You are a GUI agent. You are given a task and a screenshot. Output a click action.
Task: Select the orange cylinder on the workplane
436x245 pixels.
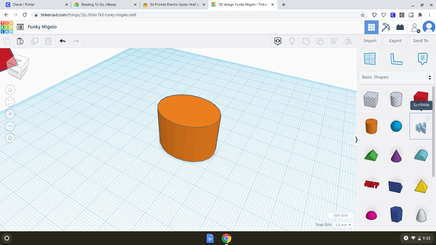(x=189, y=128)
